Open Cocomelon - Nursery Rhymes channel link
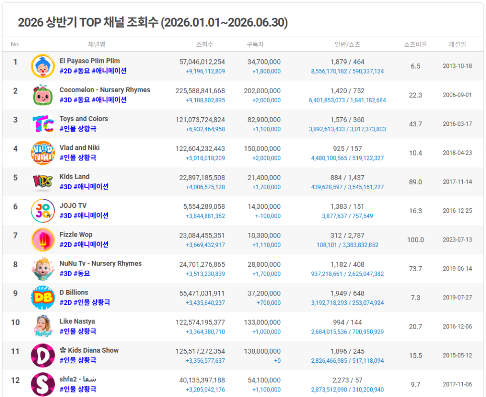Viewport: 486px width, 397px height. 105,90
